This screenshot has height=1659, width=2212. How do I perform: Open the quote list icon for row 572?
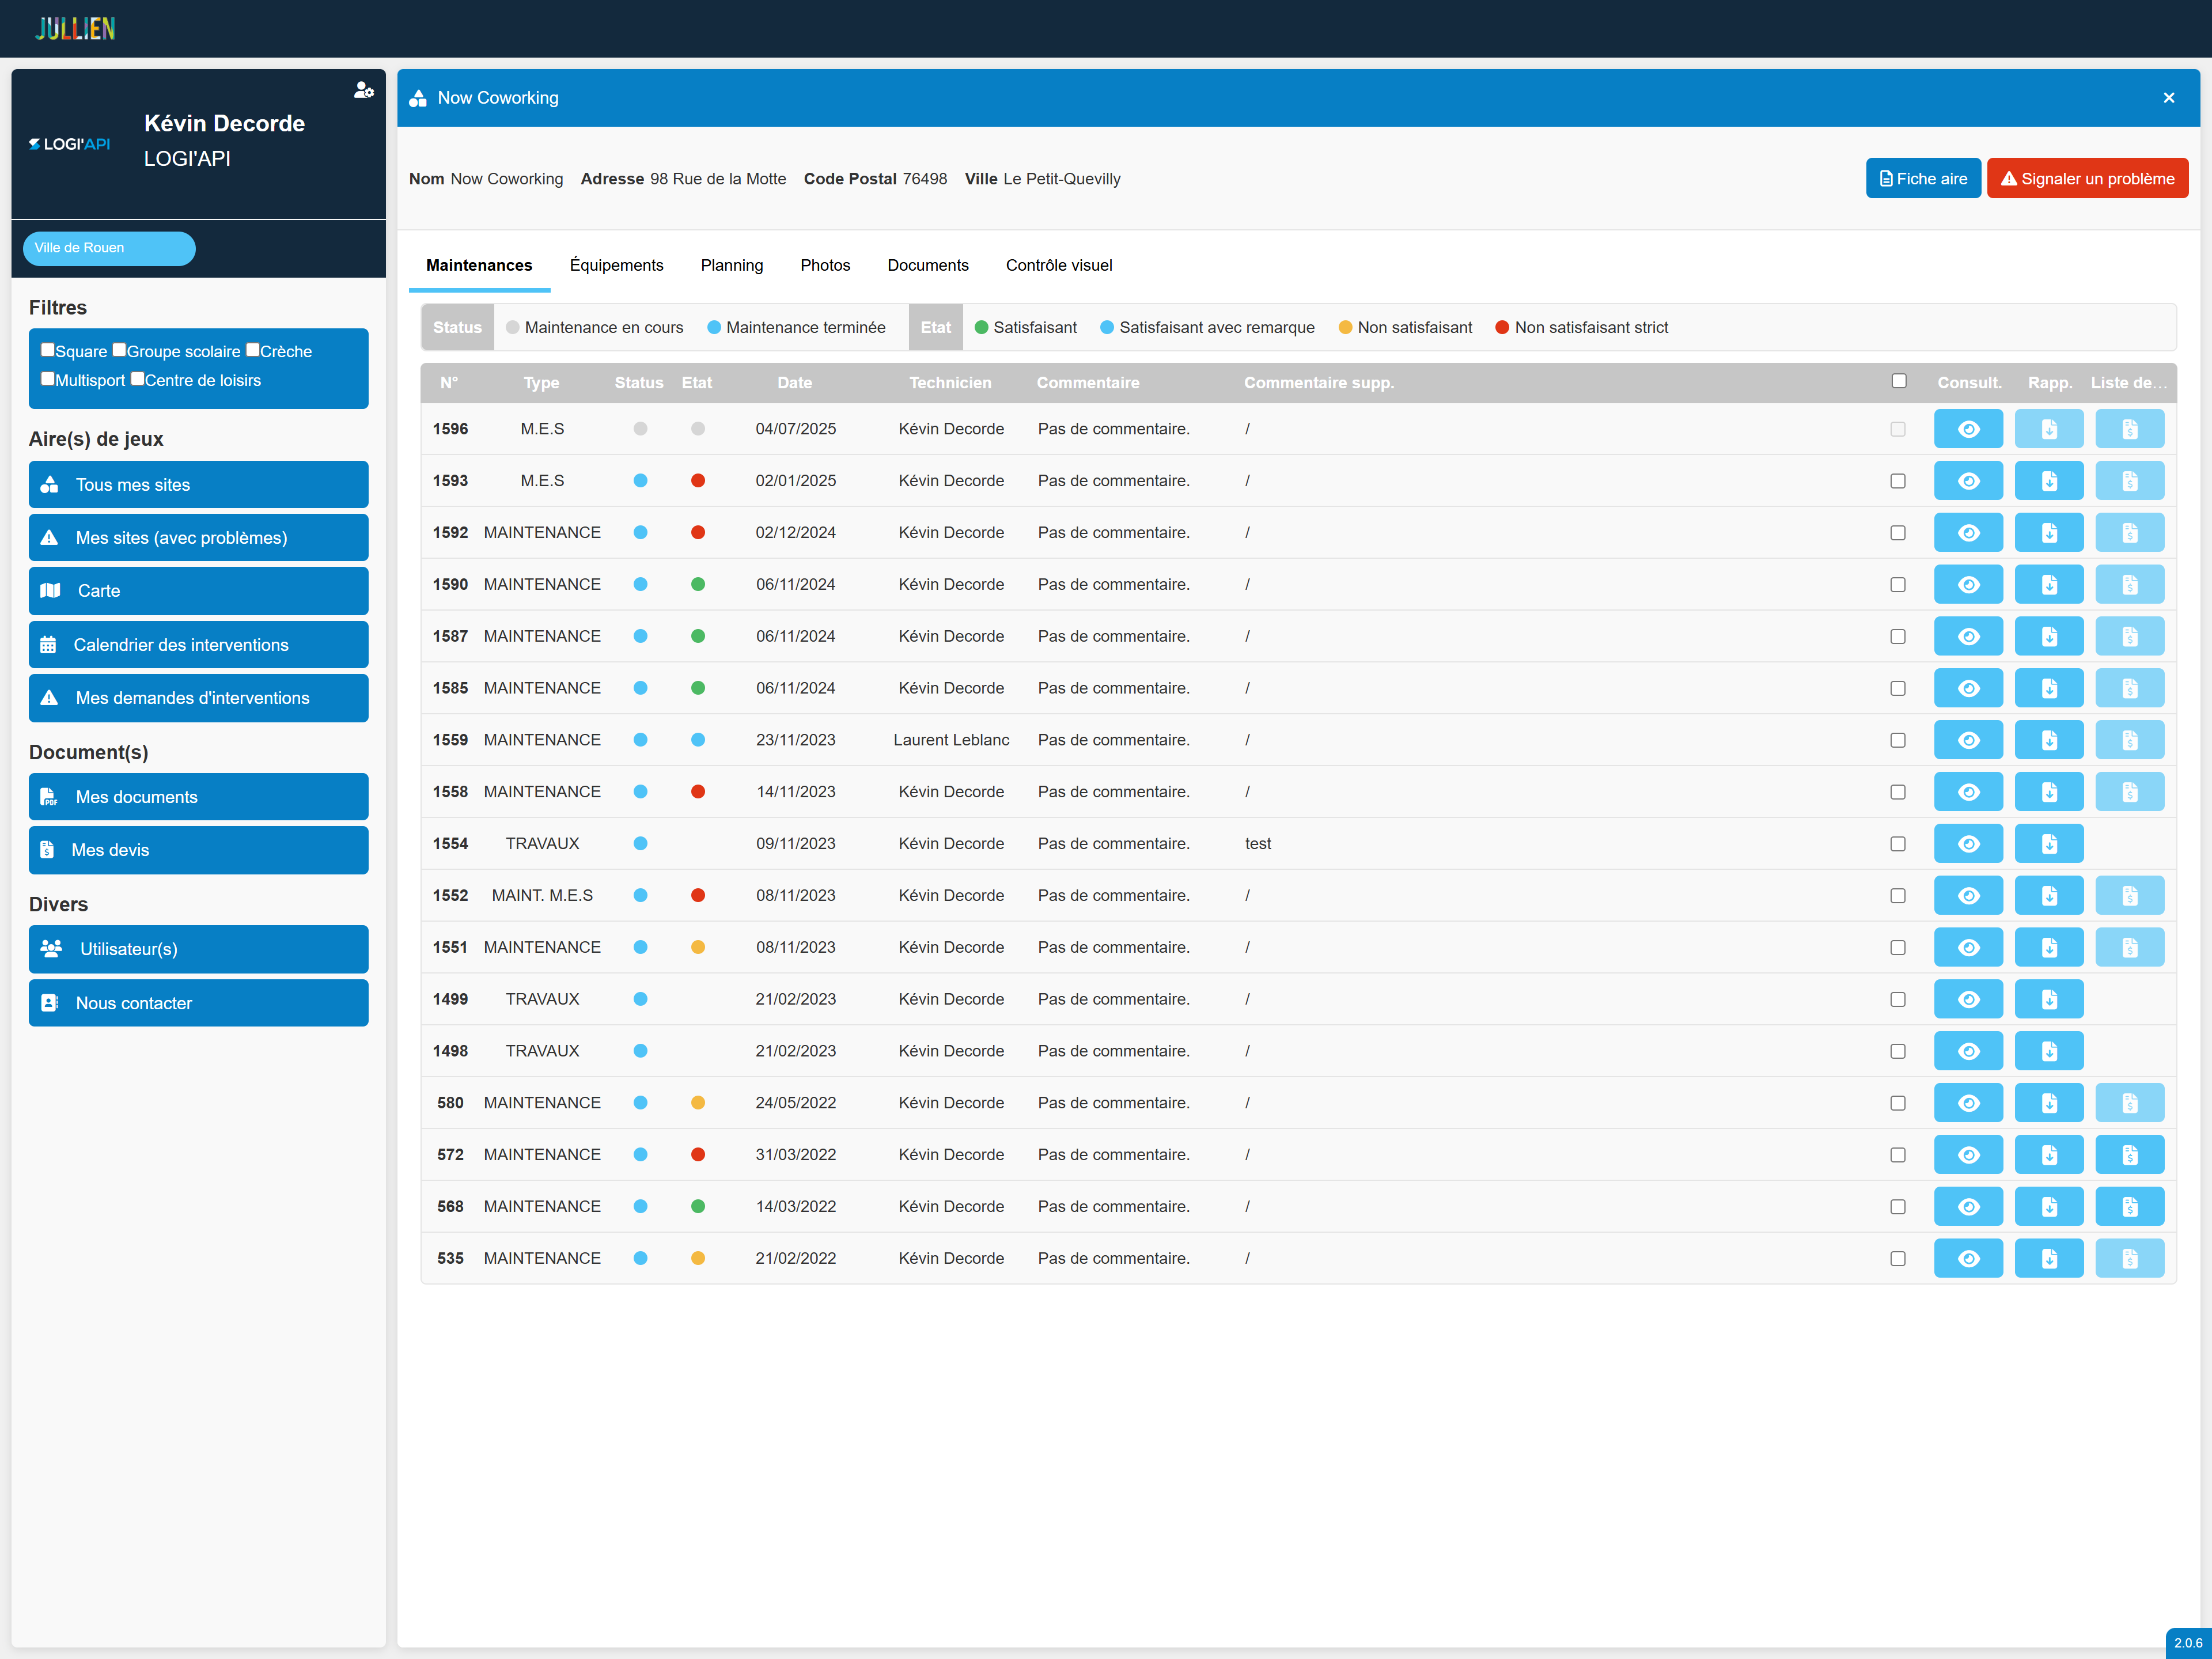click(x=2130, y=1155)
